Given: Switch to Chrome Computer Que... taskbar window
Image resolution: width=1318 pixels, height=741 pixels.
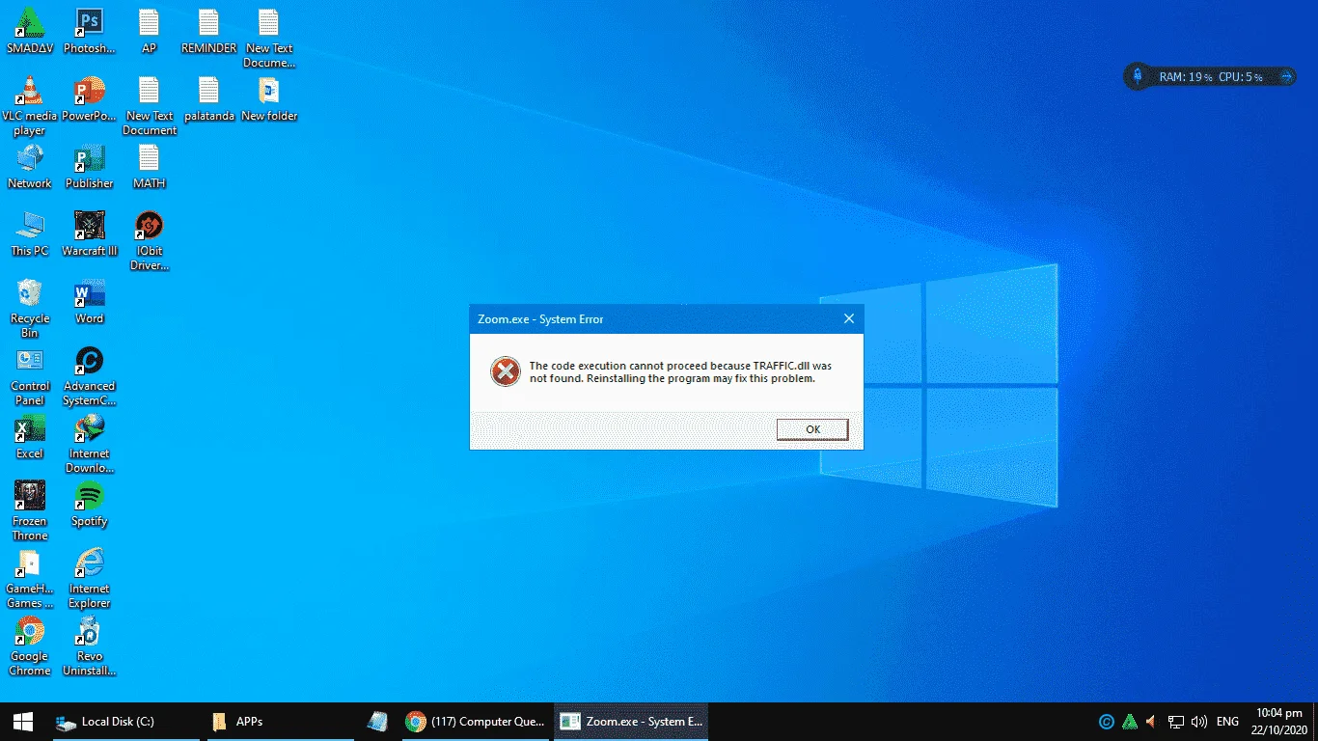Looking at the screenshot, I should coord(475,722).
